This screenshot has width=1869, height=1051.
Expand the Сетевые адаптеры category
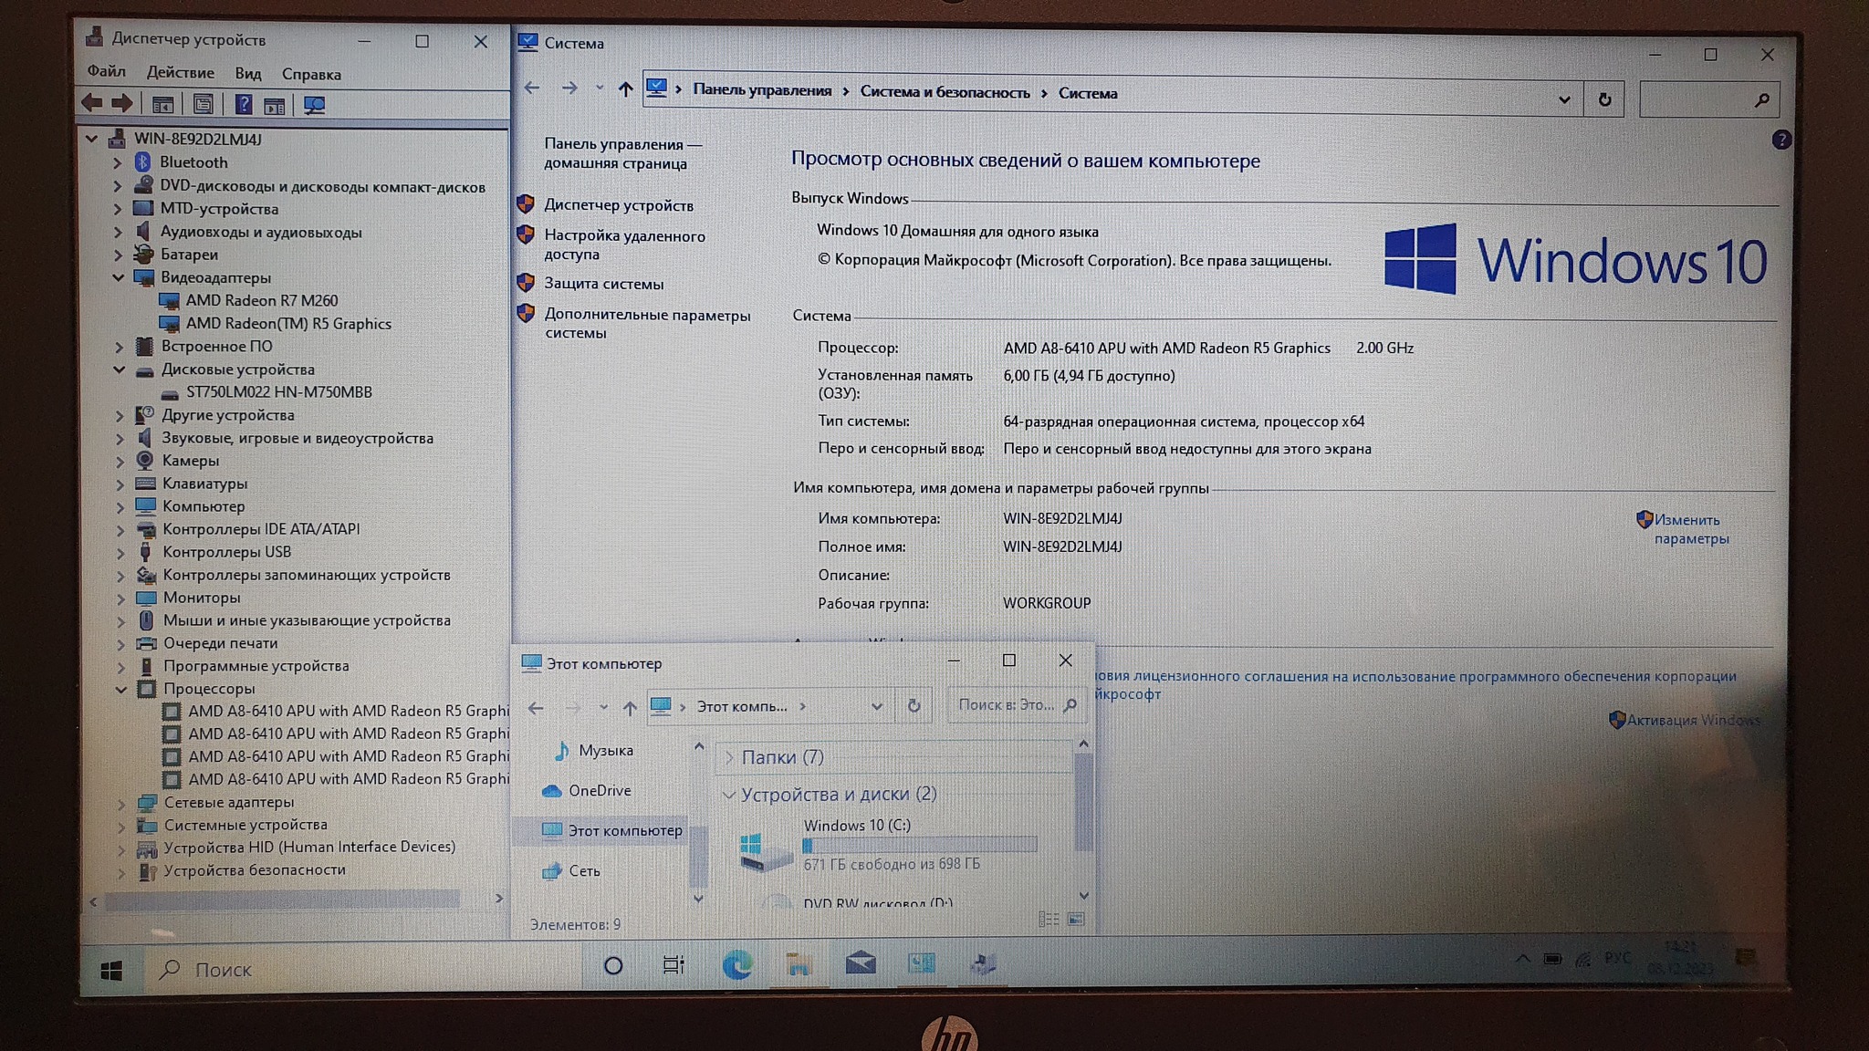click(x=121, y=803)
